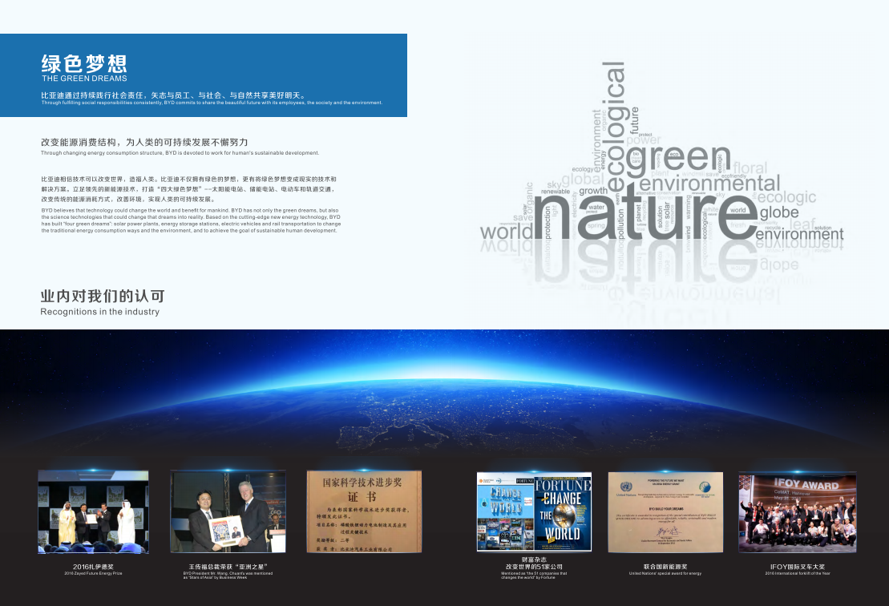889x606 pixels.
Task: Click the Fortune Change the World cover
Action: (x=534, y=511)
